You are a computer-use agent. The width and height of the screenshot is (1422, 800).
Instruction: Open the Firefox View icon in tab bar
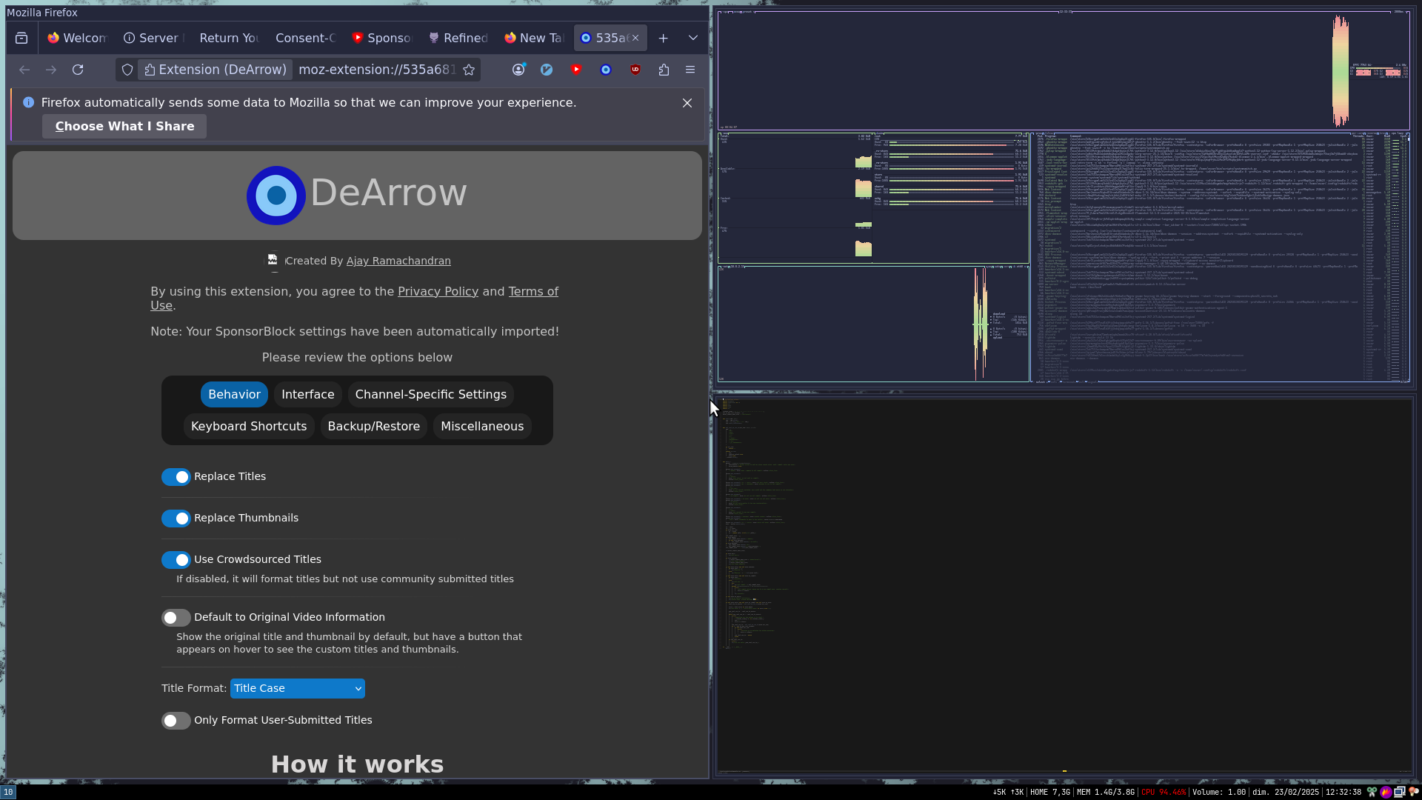pos(21,38)
